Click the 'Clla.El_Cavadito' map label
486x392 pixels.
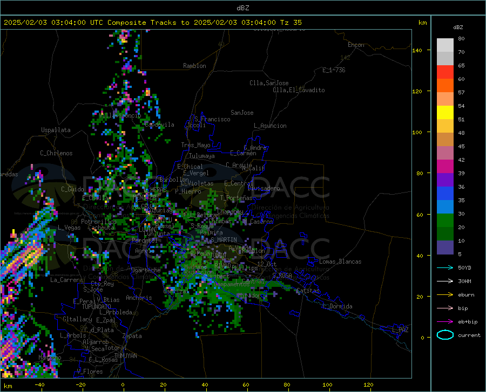click(x=299, y=90)
